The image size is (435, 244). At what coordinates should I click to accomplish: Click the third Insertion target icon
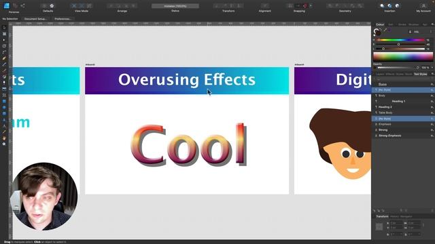point(397,5)
